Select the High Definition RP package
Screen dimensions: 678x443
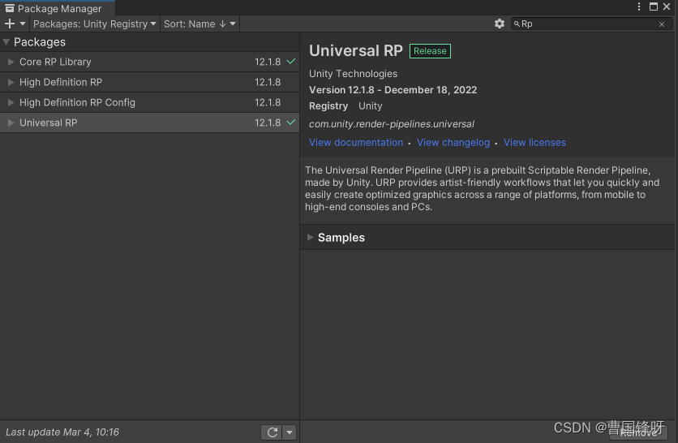coord(149,82)
